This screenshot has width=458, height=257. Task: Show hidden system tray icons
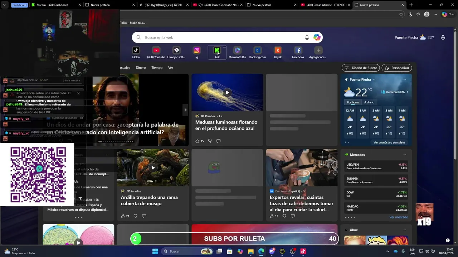388,251
